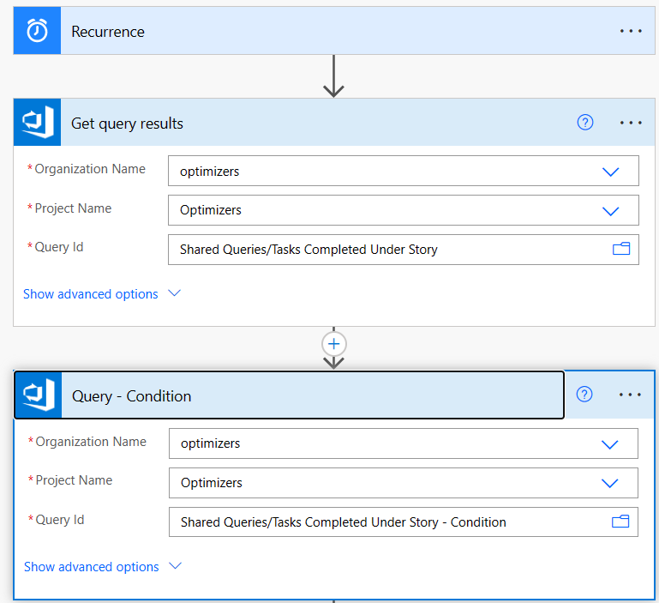Open the Recurrence step ellipsis menu
The width and height of the screenshot is (659, 603).
point(631,31)
